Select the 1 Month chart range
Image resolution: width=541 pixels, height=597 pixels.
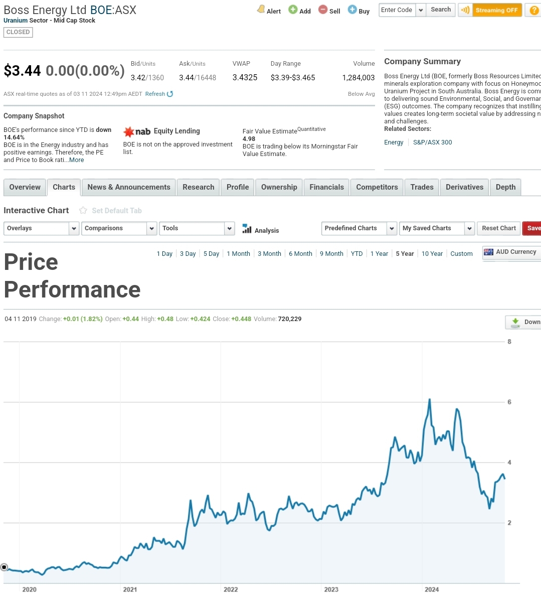(239, 253)
